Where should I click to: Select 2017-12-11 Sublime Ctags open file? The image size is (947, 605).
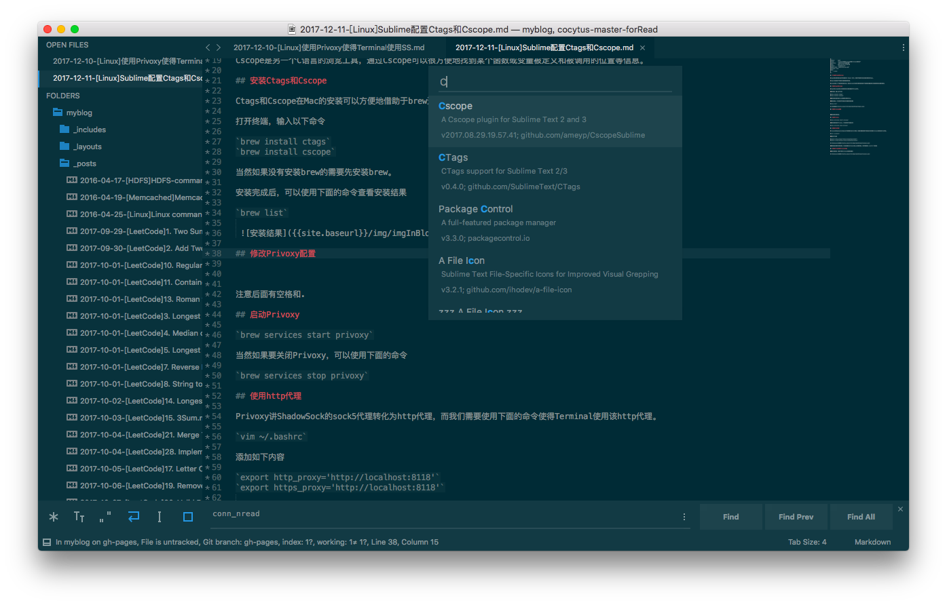[x=128, y=78]
